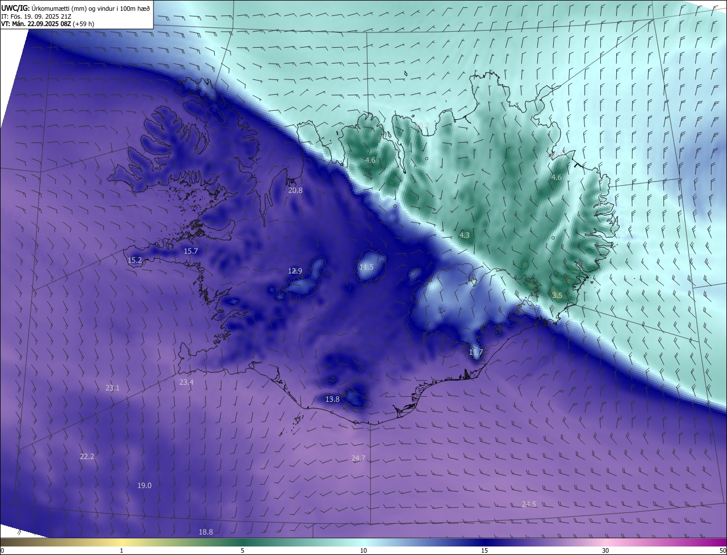Click the 4.3 value on the map
Screen dimensions: 727x555
pos(465,235)
